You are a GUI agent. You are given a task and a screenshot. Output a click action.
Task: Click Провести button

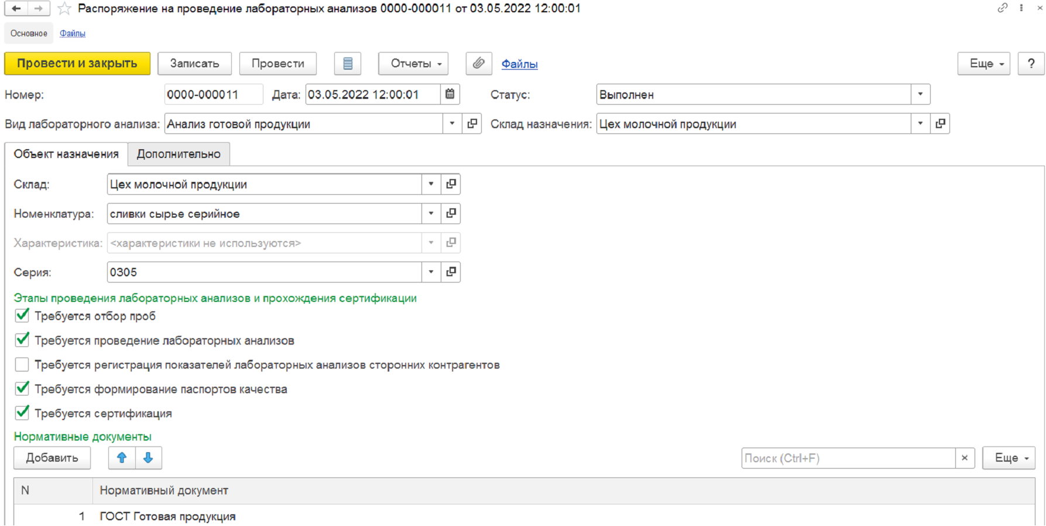point(278,64)
